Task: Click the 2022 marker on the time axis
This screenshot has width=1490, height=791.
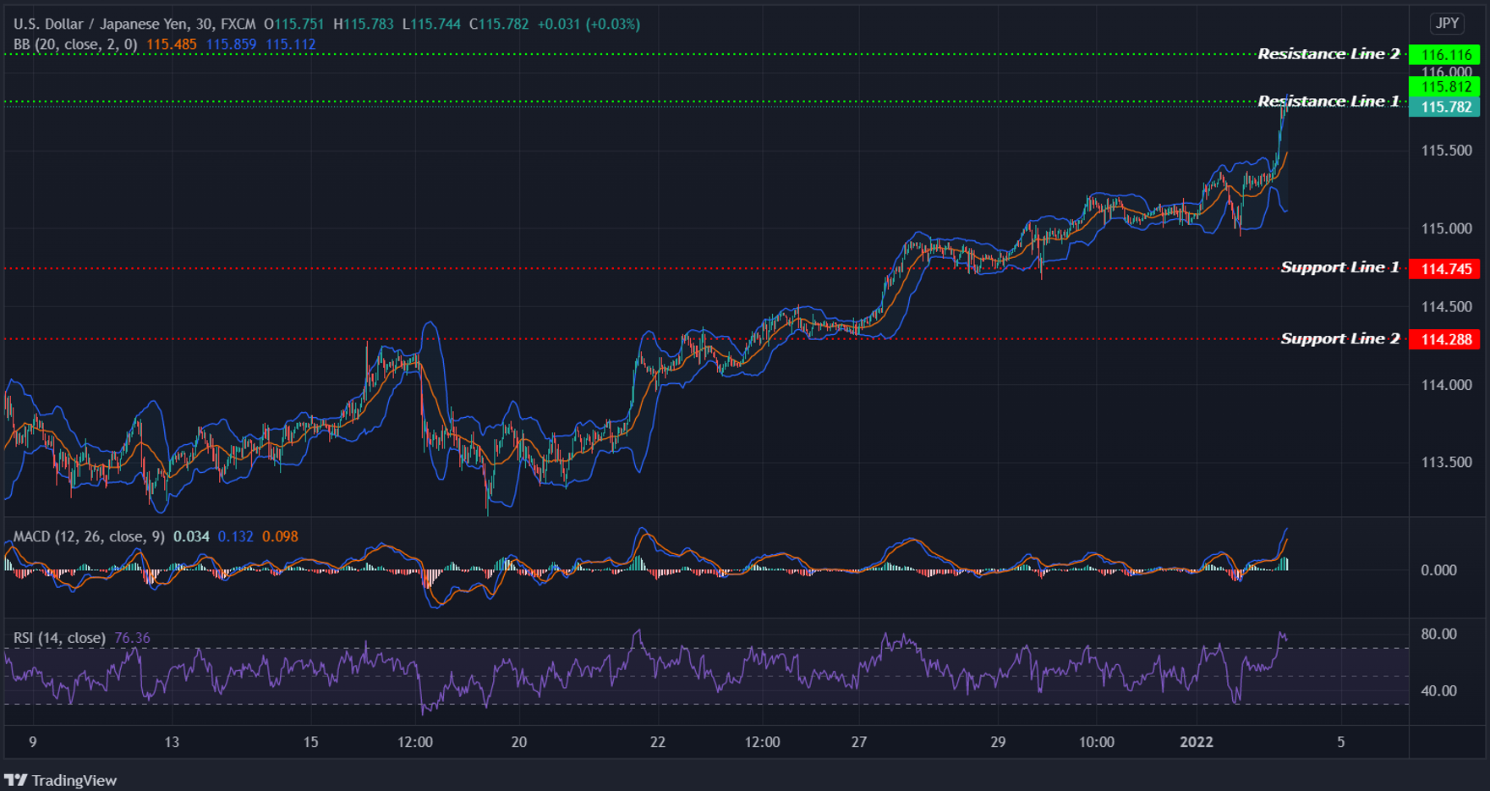Action: [x=1197, y=742]
